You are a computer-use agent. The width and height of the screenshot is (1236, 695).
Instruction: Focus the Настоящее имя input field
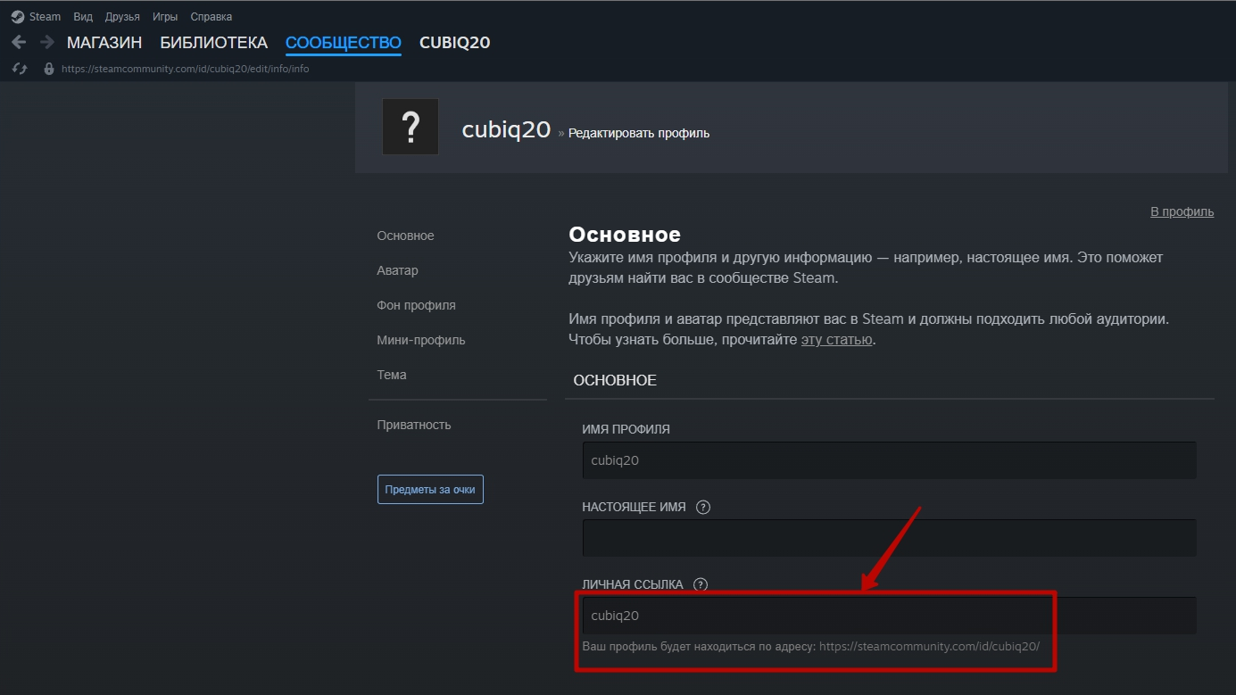point(889,538)
